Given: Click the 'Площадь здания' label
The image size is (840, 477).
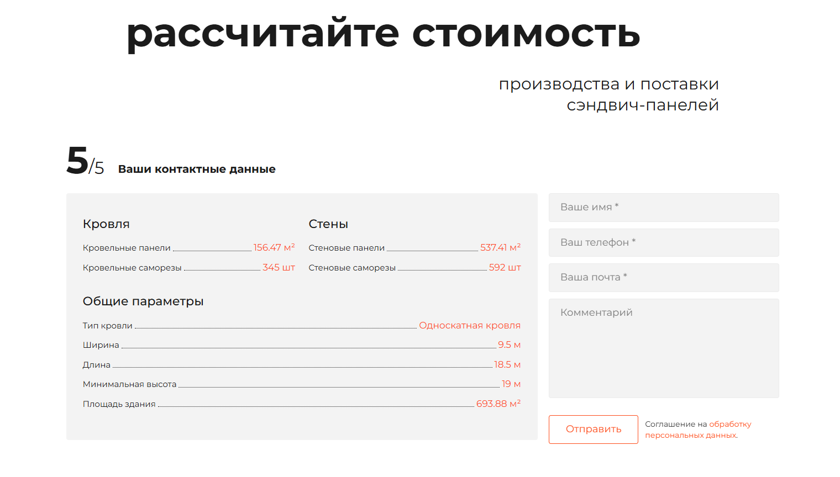Looking at the screenshot, I should tap(119, 404).
